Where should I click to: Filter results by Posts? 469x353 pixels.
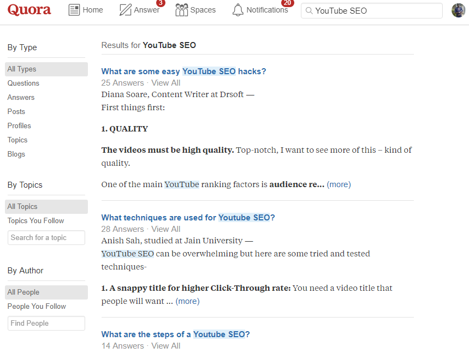[x=16, y=111]
